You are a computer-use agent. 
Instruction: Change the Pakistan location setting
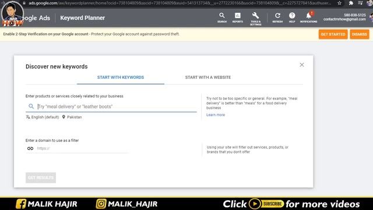pyautogui.click(x=74, y=117)
